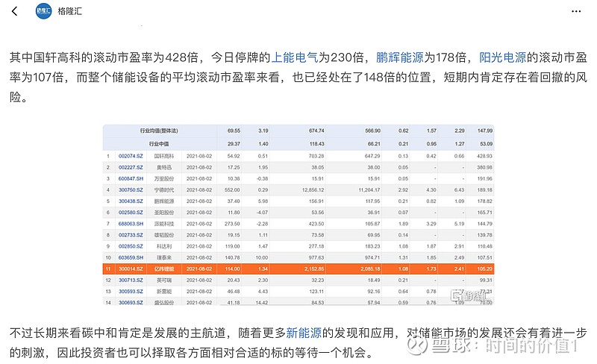The height and width of the screenshot is (364, 597).
Task: Open the 阳光电源 stock link
Action: [x=502, y=57]
